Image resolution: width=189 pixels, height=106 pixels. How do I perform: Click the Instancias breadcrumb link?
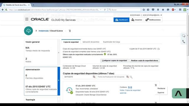(43, 31)
